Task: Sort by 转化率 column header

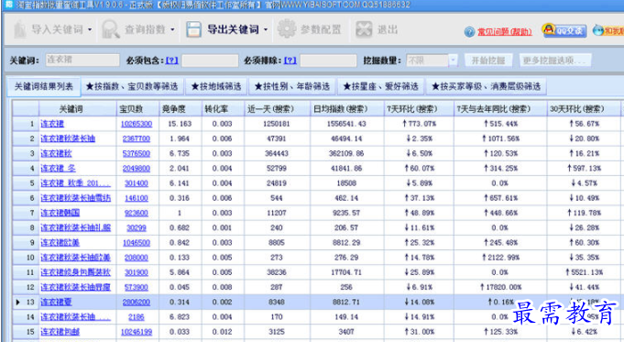Action: (223, 109)
